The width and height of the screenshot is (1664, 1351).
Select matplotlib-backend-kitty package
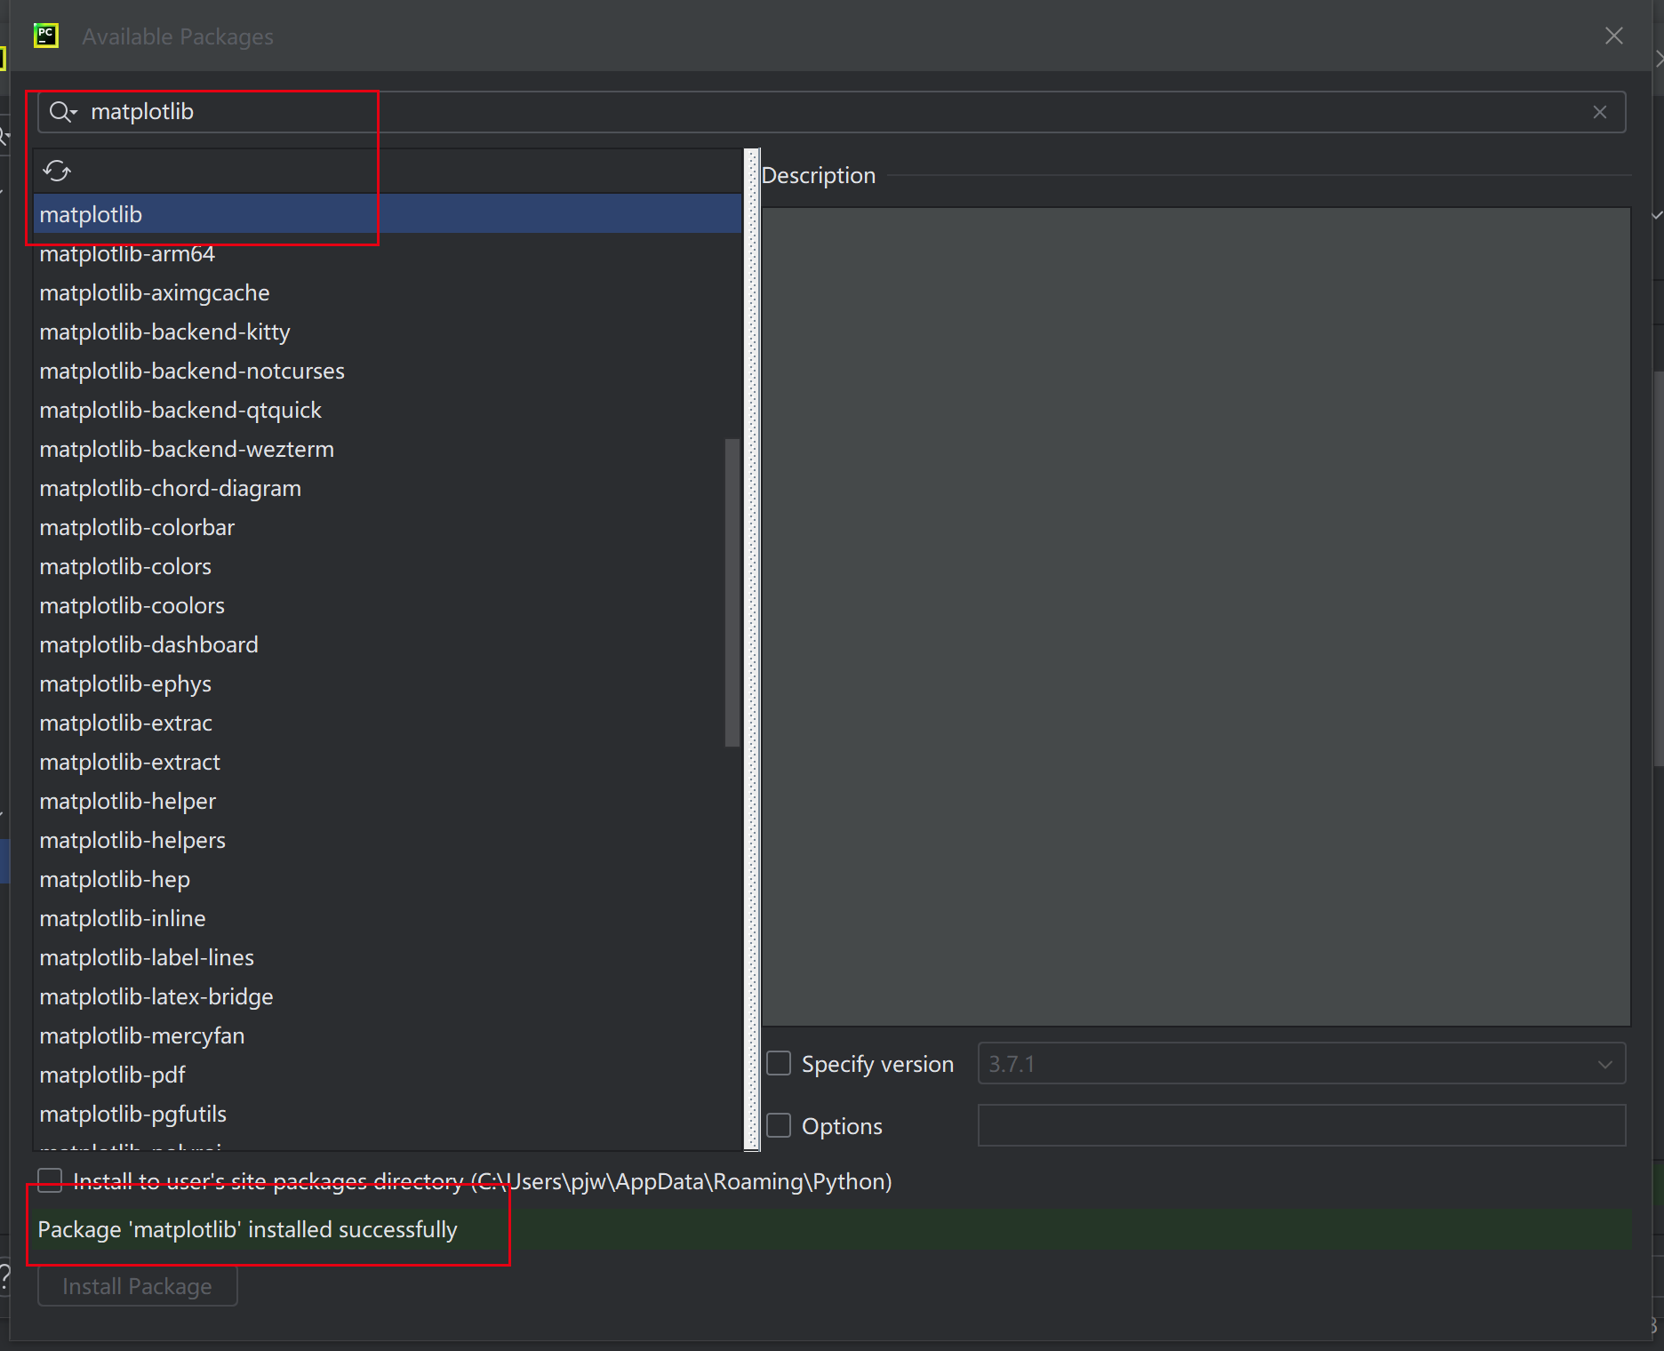tap(388, 332)
